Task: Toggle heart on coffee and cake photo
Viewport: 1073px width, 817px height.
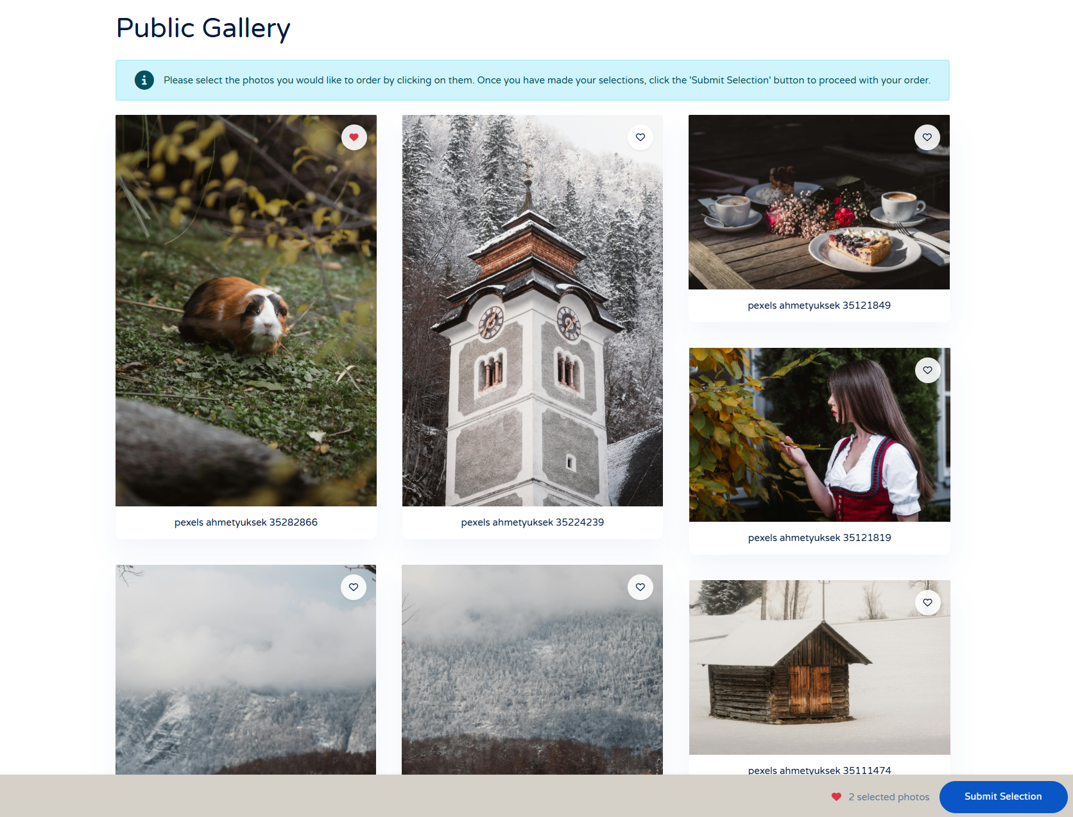Action: click(x=927, y=137)
